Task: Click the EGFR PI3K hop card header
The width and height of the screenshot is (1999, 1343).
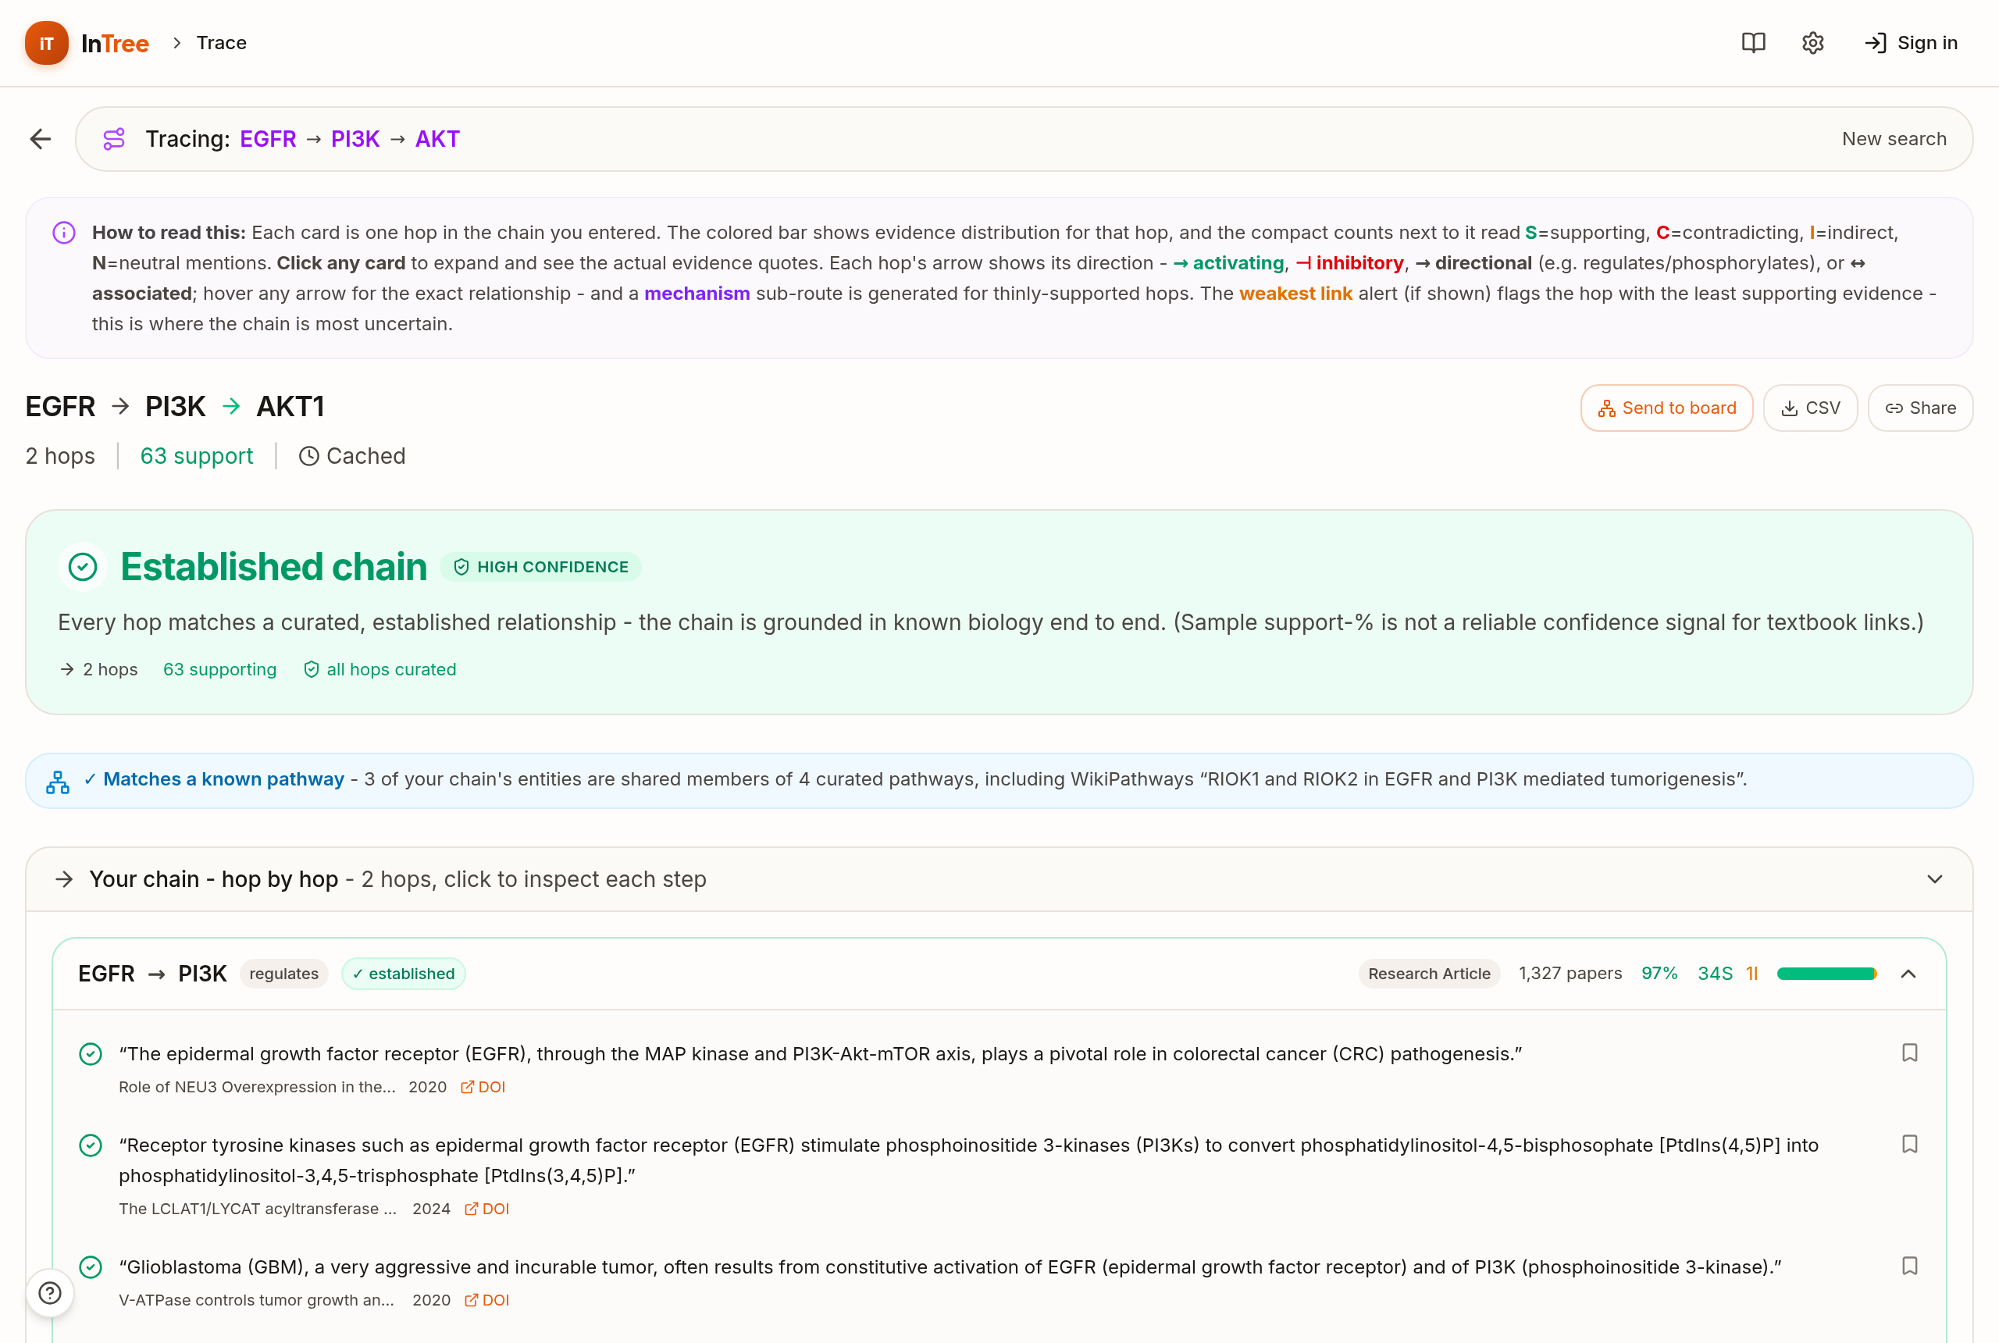Action: pyautogui.click(x=999, y=974)
